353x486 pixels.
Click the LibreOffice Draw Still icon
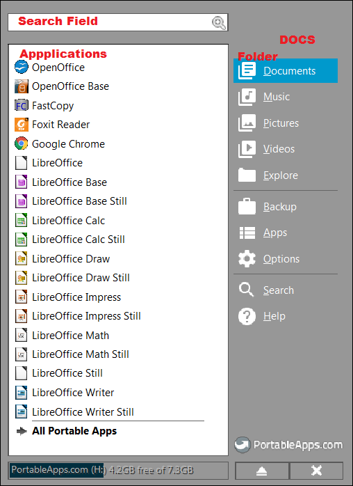pos(22,278)
